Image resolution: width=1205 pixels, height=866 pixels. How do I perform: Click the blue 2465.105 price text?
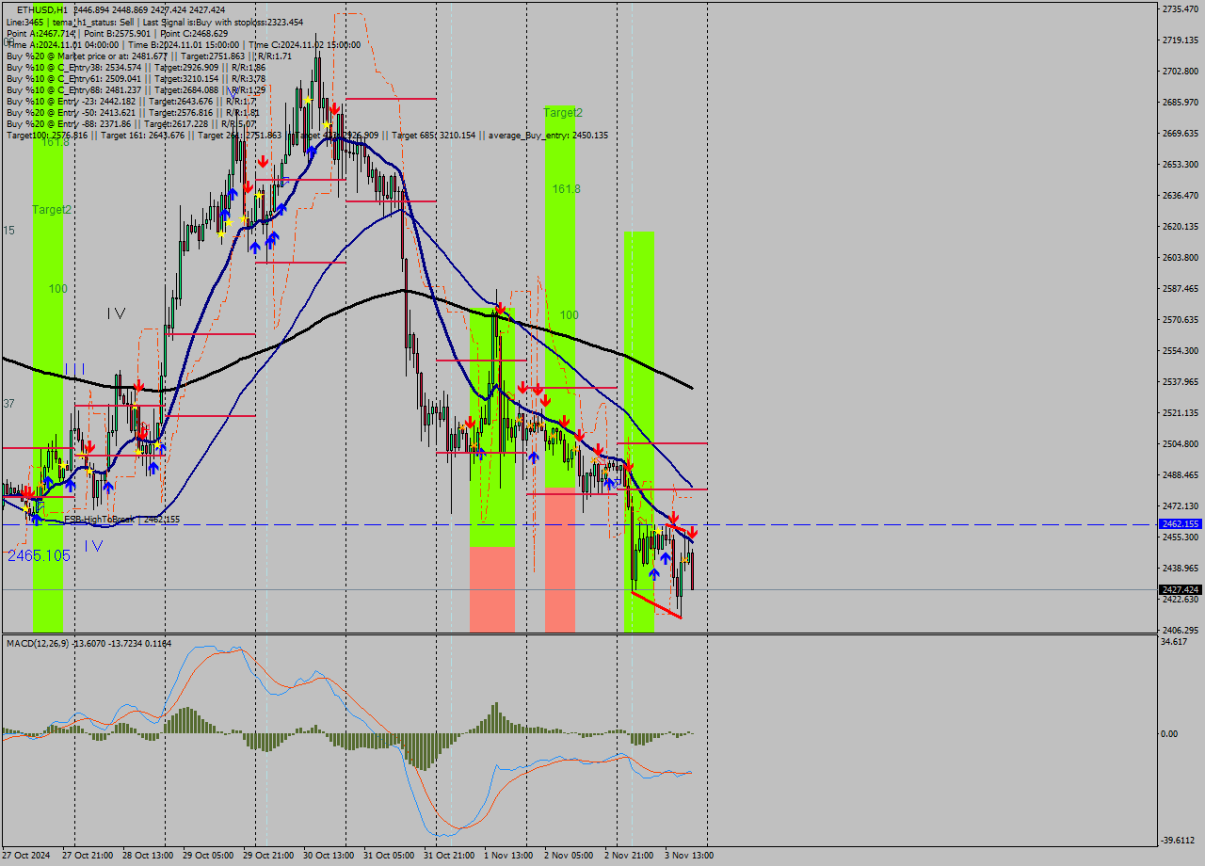[39, 556]
